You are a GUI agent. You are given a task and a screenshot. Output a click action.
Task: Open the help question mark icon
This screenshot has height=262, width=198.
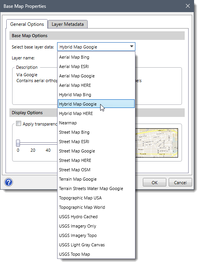[9, 182]
